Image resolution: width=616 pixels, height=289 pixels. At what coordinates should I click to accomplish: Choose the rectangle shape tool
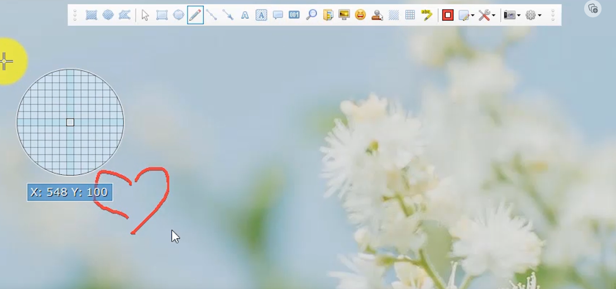click(x=162, y=16)
